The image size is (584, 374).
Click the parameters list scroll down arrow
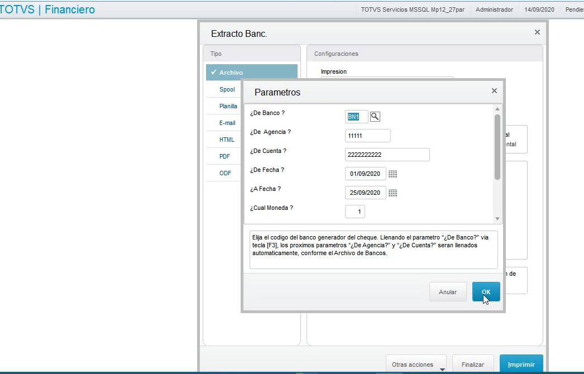(497, 219)
